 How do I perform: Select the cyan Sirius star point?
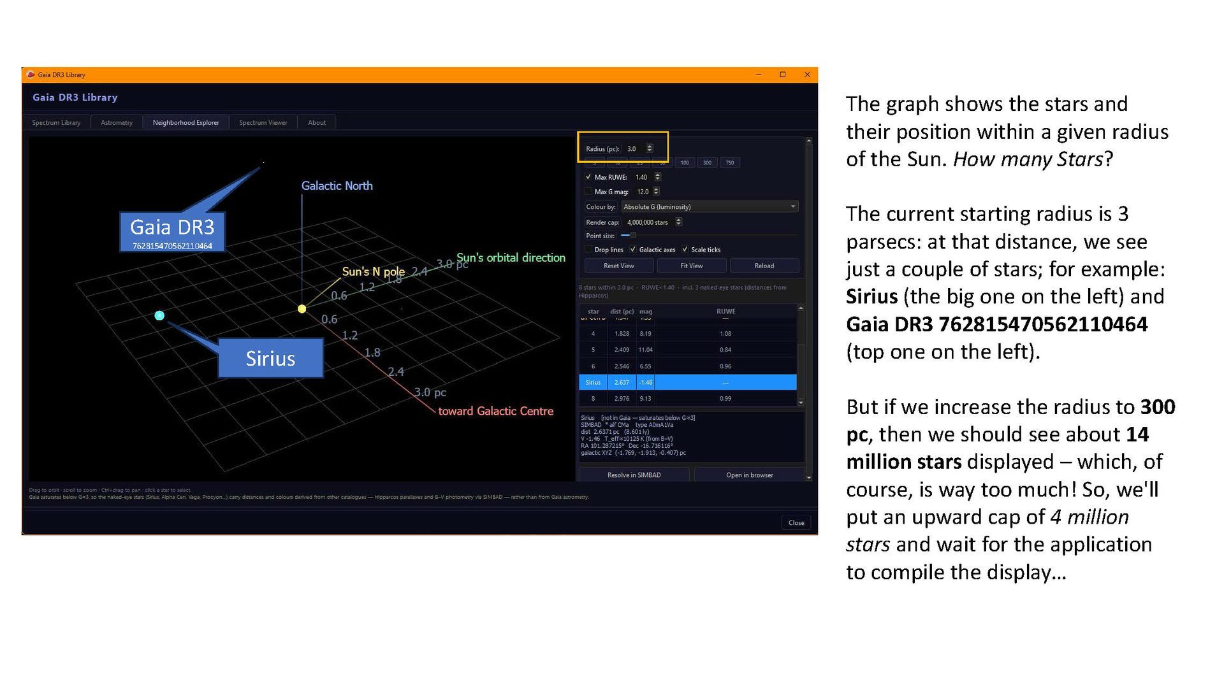159,315
